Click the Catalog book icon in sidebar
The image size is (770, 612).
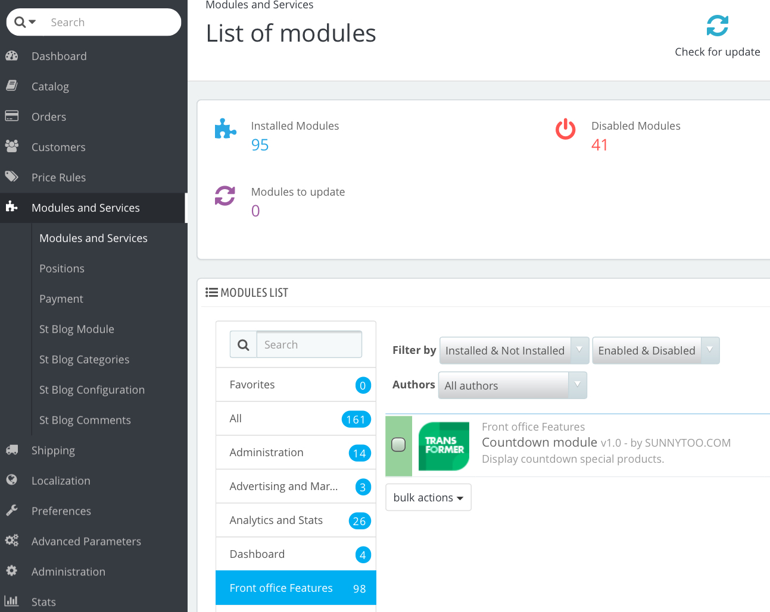pyautogui.click(x=12, y=86)
